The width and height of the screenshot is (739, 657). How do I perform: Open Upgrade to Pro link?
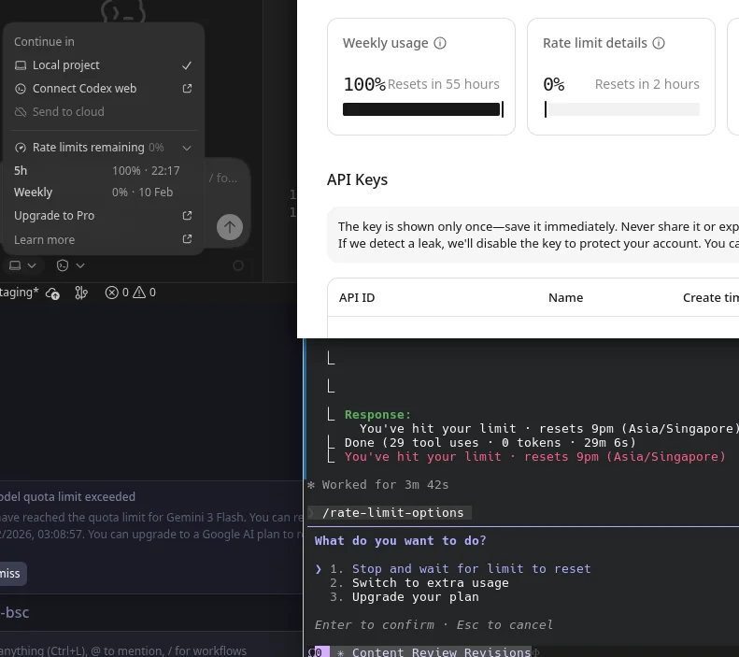pyautogui.click(x=103, y=215)
